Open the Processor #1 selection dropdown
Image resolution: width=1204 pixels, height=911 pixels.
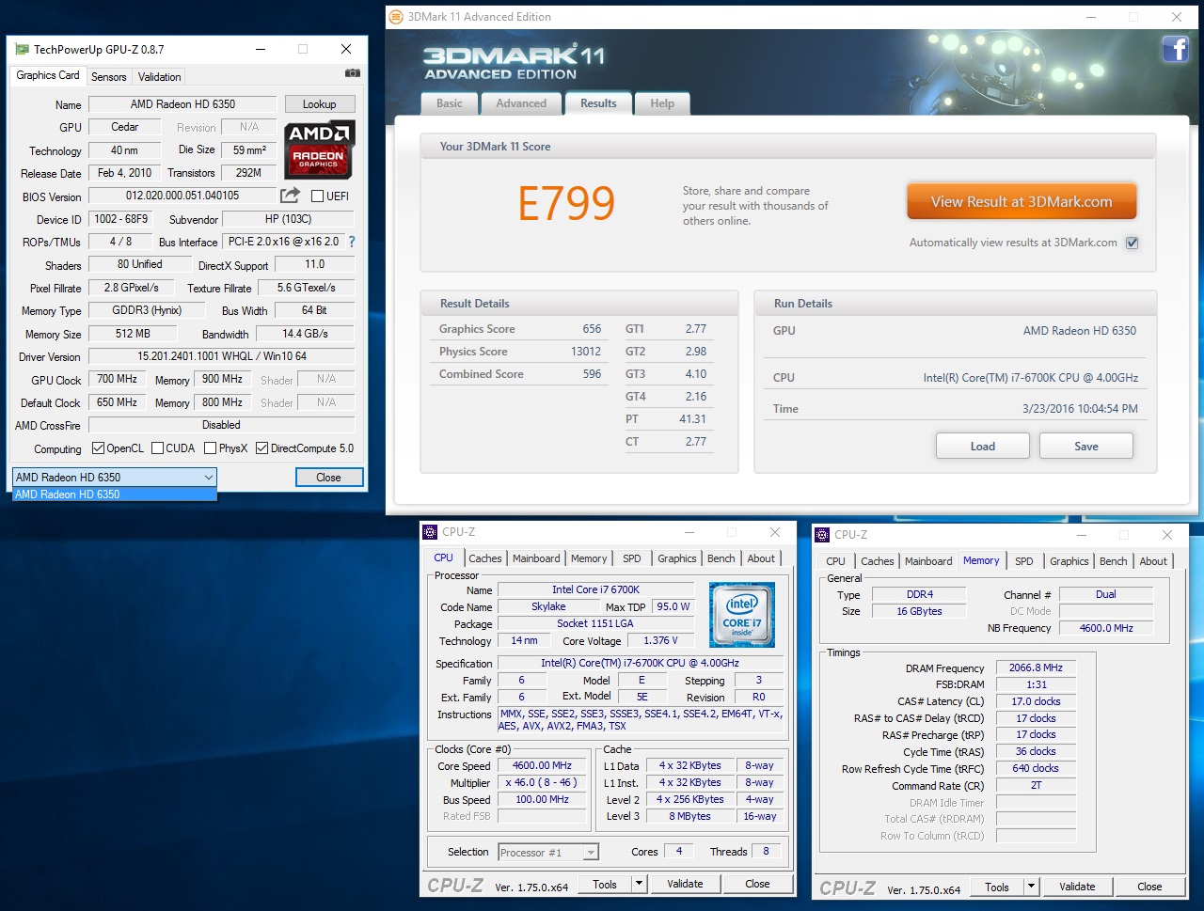[548, 853]
